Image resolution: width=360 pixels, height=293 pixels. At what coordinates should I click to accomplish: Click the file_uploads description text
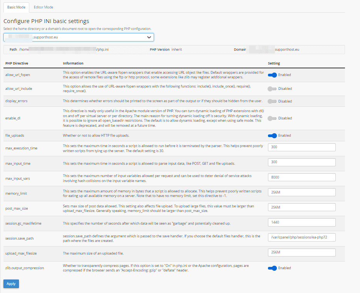[96, 136]
